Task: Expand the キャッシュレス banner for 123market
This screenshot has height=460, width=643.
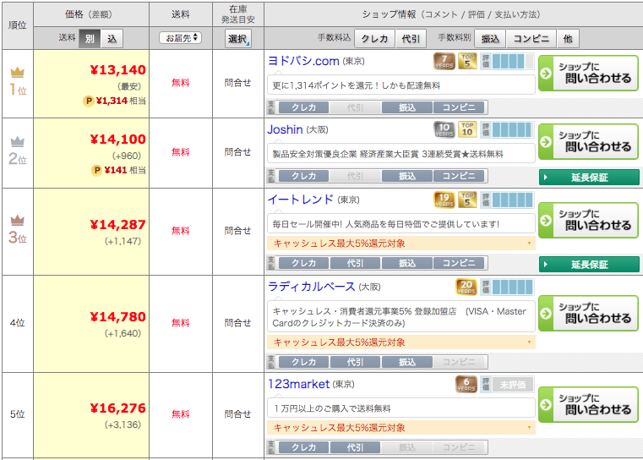Action: click(401, 428)
